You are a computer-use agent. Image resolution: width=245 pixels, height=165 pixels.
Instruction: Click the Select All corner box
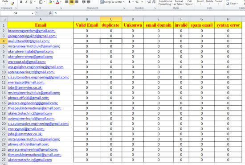coord(4,19)
